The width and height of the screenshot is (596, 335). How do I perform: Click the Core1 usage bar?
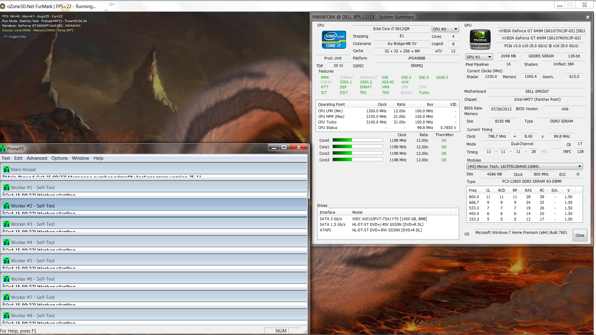358,147
